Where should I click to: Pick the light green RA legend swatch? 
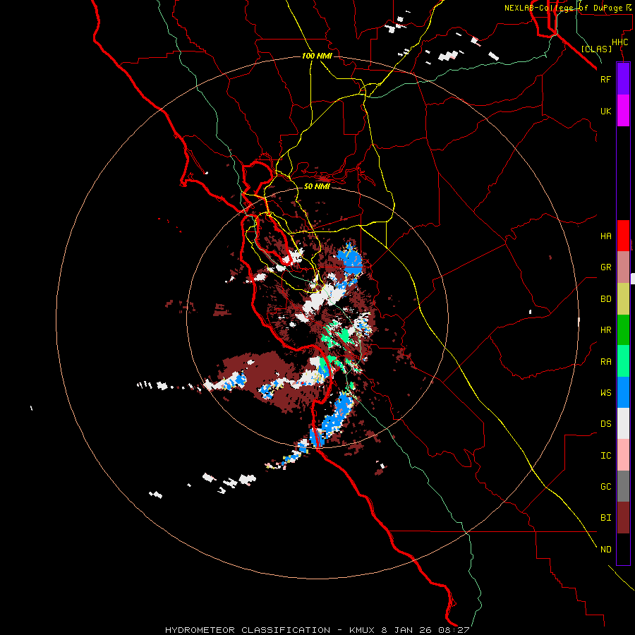tap(623, 361)
